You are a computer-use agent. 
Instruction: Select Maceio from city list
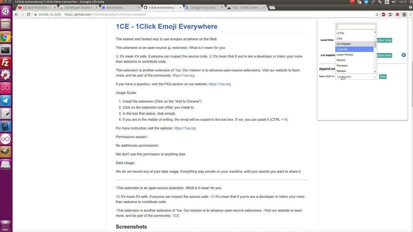click(x=354, y=60)
